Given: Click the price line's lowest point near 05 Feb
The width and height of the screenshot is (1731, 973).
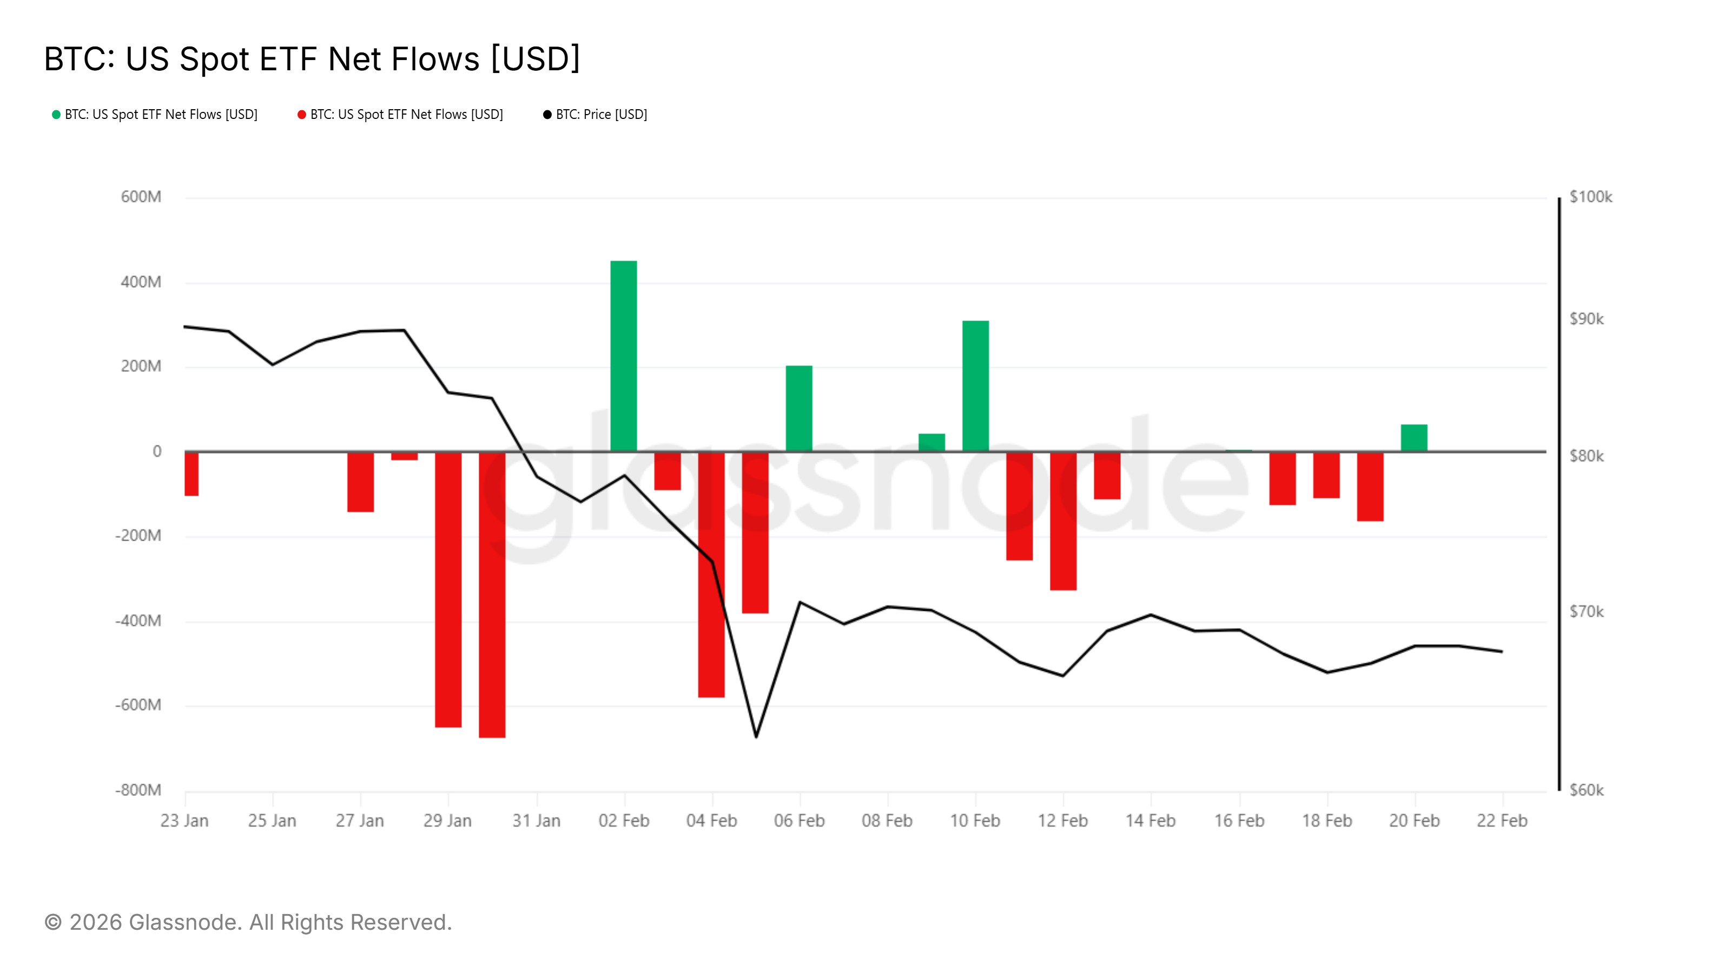Looking at the screenshot, I should (x=756, y=737).
